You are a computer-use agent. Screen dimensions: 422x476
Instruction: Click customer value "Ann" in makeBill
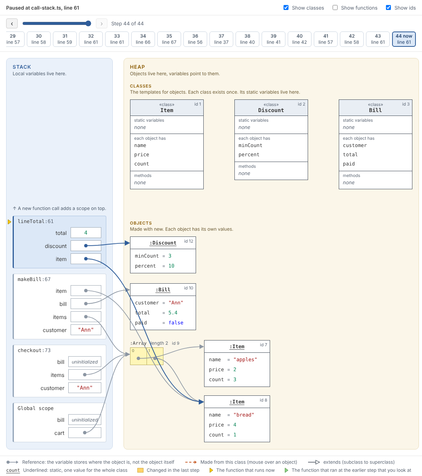86,330
